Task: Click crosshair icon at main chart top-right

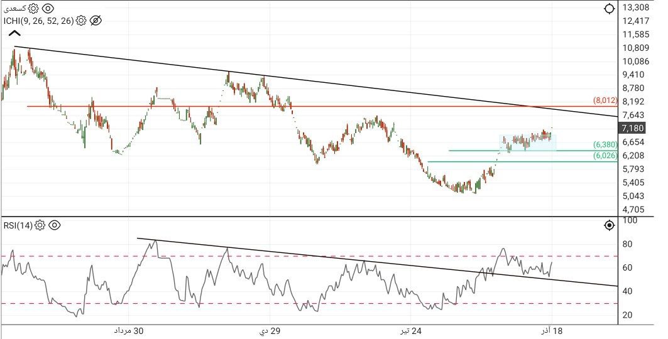Action: point(608,9)
